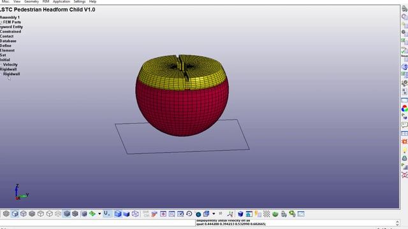
Task: Open the Misc. menu
Action: coord(5,1)
